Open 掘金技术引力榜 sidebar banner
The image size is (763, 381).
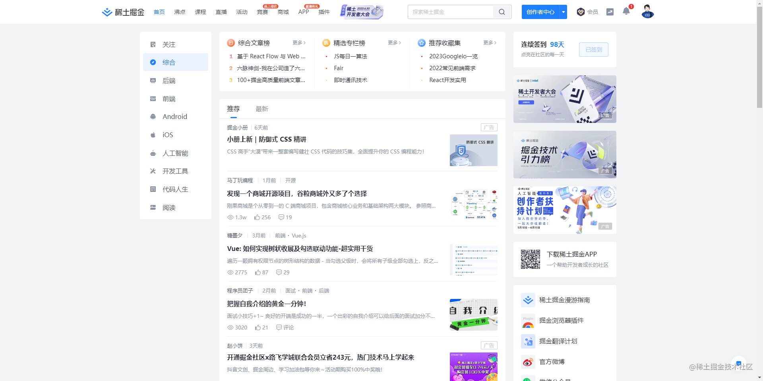pyautogui.click(x=565, y=155)
